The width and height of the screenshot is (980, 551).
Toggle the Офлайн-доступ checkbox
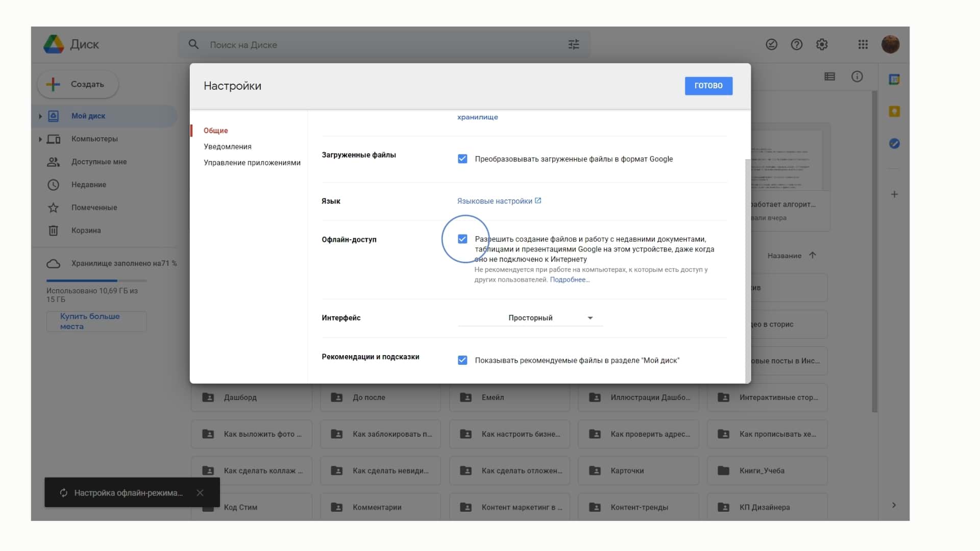[462, 239]
